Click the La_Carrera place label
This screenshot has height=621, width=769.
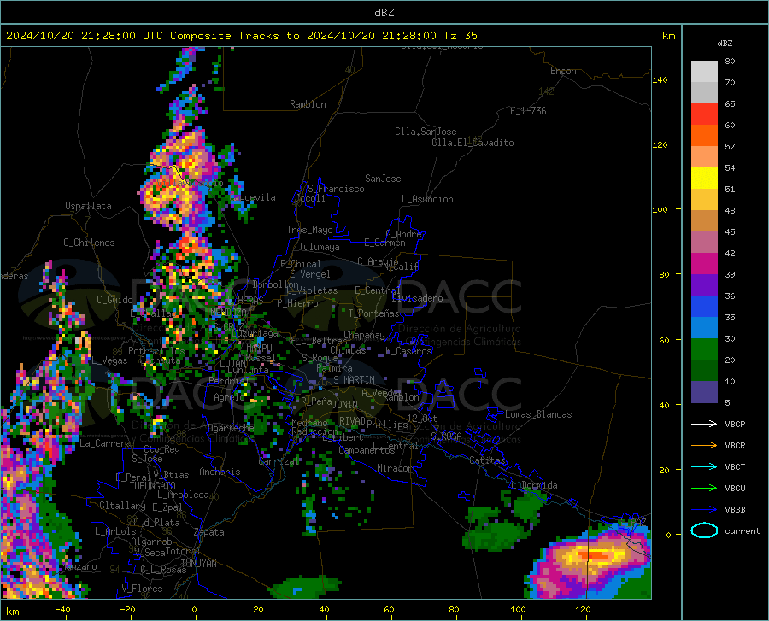105,443
